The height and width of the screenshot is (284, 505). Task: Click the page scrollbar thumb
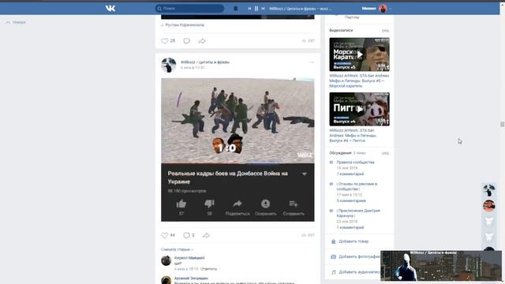pos(502,125)
